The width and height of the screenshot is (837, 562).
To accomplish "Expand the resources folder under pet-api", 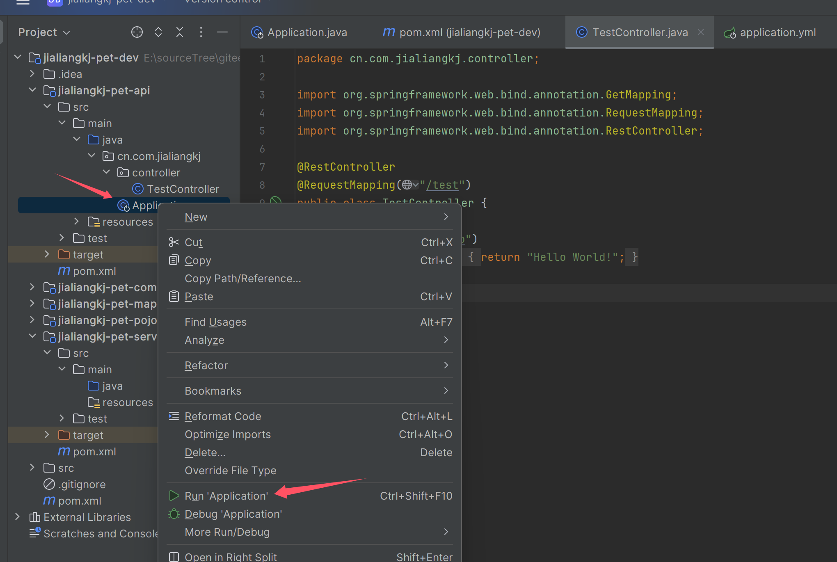I will pos(77,221).
